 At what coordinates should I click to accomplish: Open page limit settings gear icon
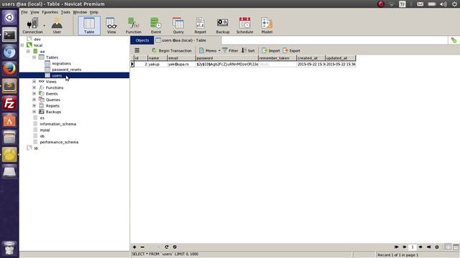pos(437,247)
